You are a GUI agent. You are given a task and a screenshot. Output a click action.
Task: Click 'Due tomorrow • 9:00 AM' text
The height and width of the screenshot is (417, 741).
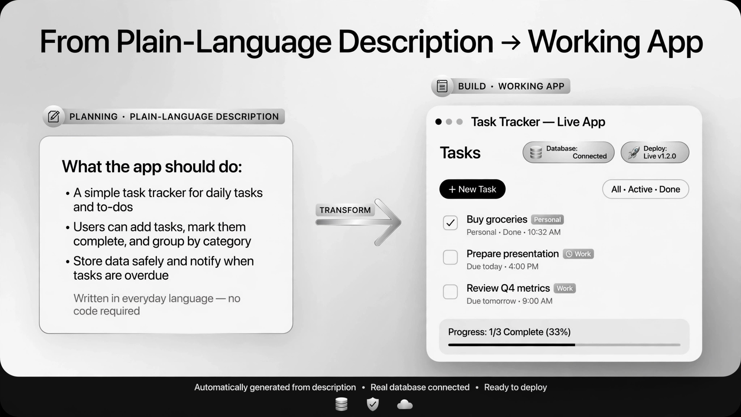click(509, 301)
